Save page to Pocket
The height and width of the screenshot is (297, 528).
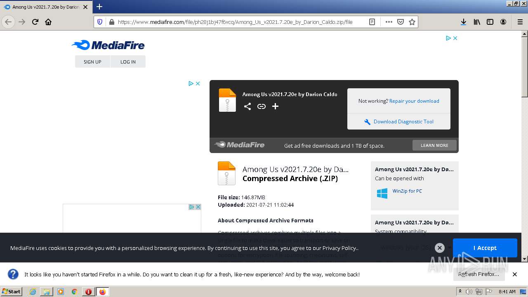pyautogui.click(x=400, y=22)
